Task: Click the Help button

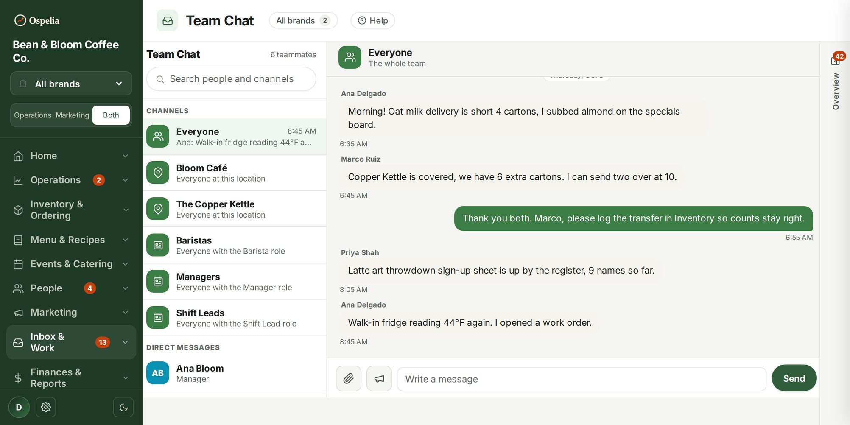Action: click(x=373, y=21)
